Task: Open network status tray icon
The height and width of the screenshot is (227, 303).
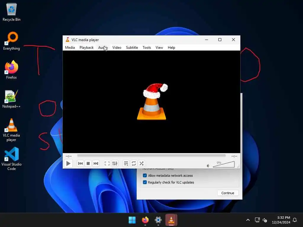Action: point(257,220)
